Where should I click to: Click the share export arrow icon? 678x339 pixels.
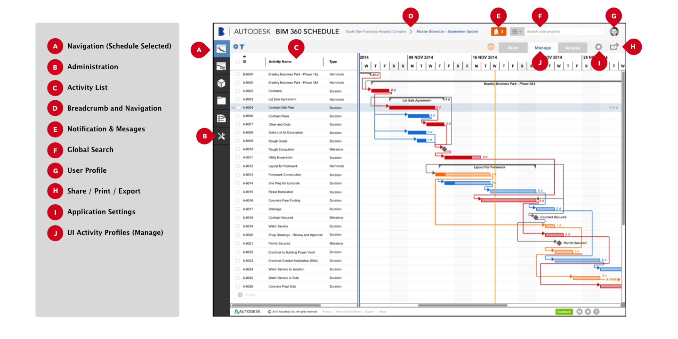coord(614,47)
